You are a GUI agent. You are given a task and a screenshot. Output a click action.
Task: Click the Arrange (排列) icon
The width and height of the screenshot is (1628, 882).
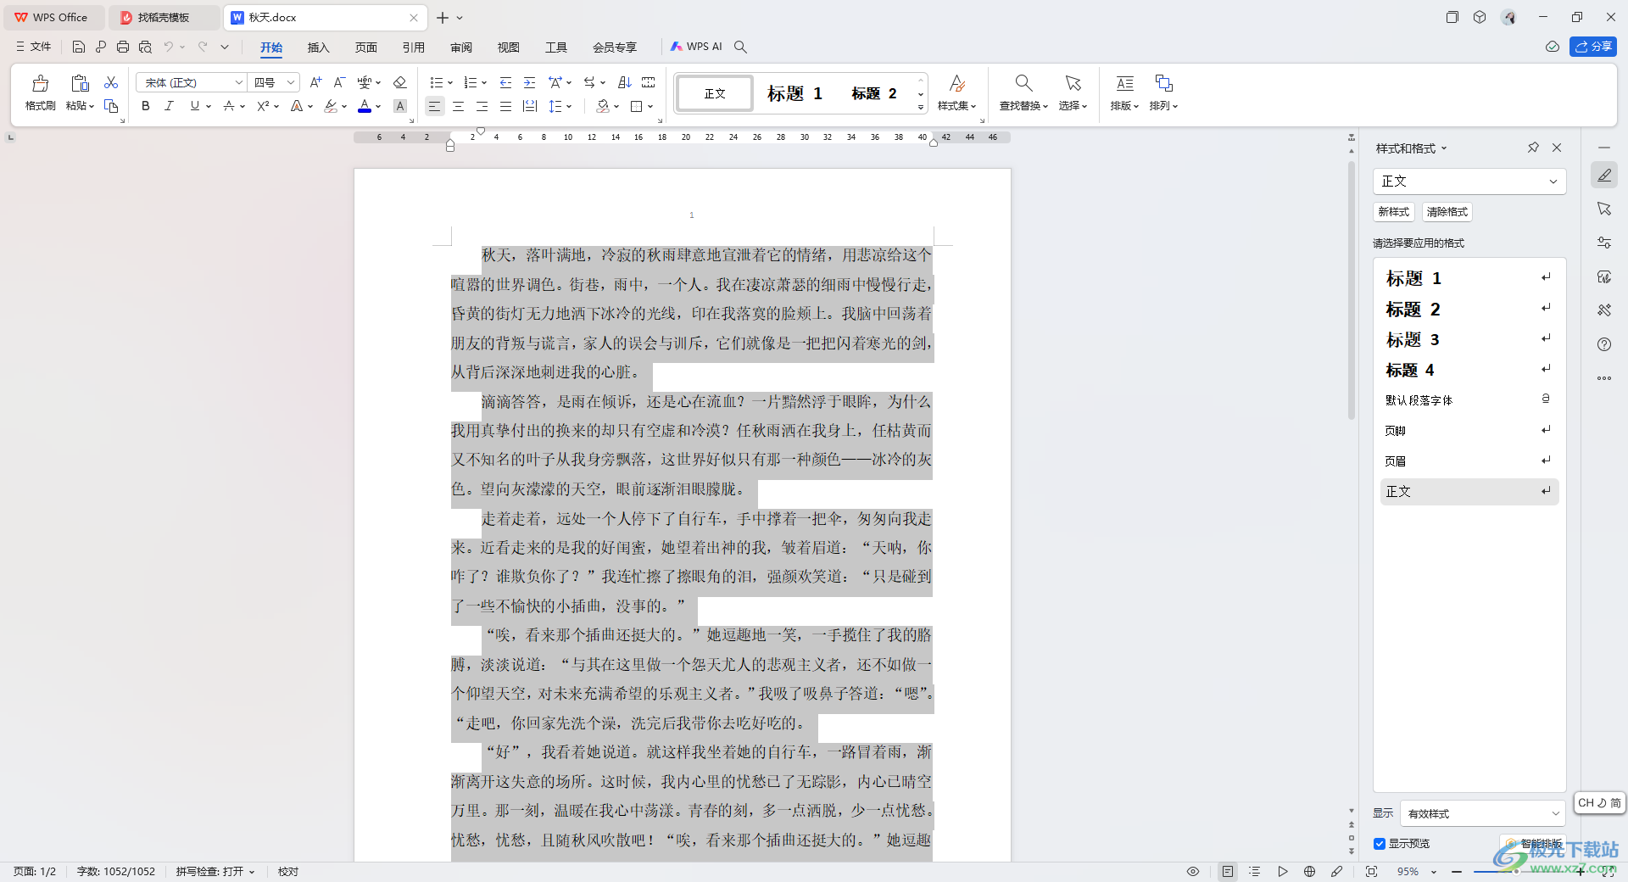coord(1163,83)
